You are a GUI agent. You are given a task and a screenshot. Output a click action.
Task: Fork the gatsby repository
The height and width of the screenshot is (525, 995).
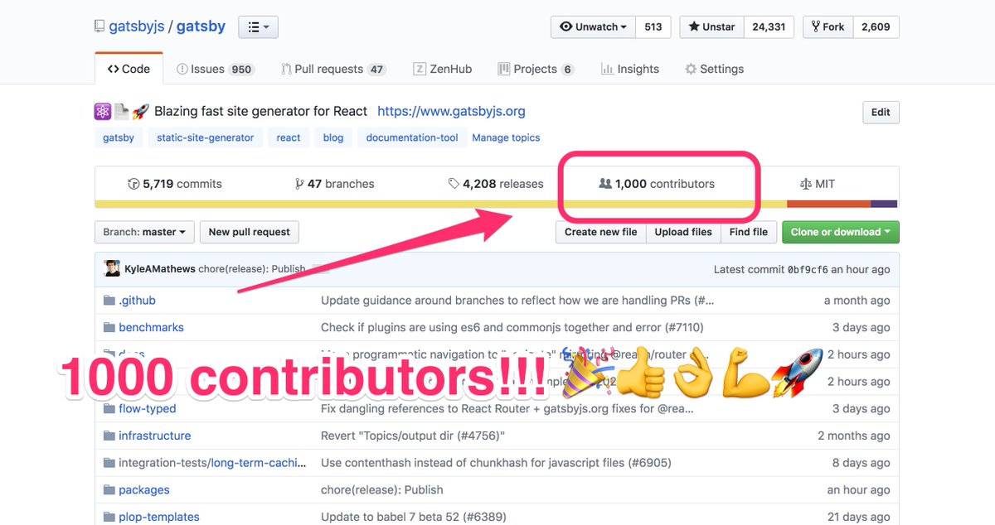828,26
